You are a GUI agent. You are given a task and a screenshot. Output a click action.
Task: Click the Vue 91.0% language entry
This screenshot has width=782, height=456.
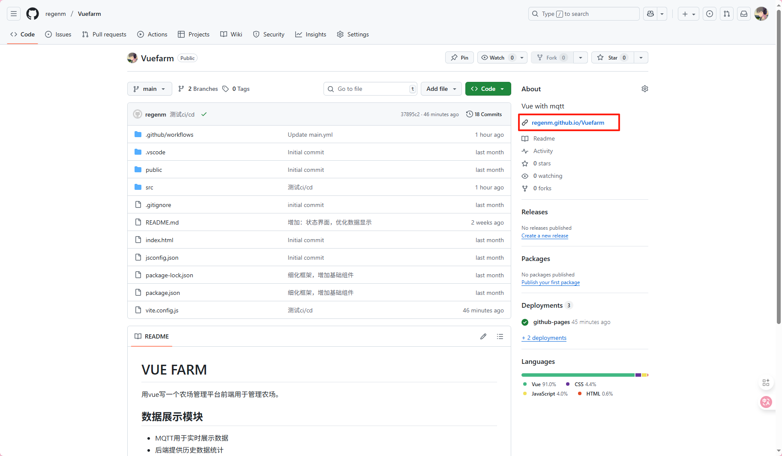pos(539,384)
